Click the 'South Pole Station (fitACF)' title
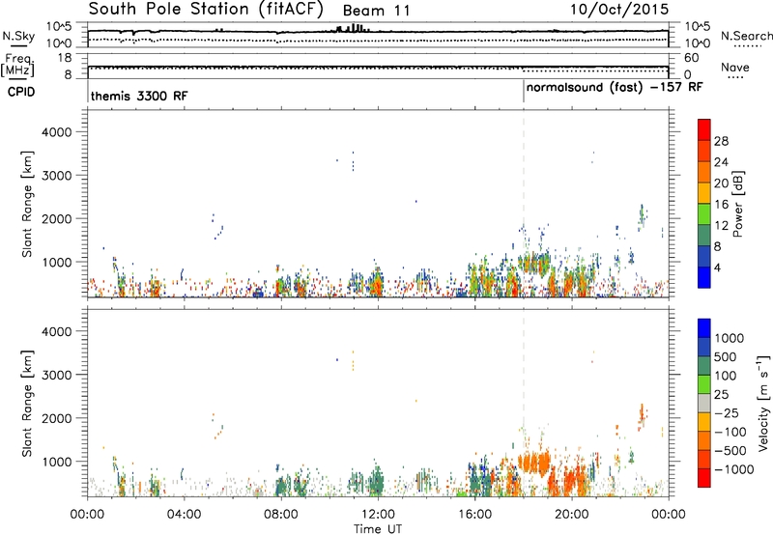Viewport: 773px width, 535px height. (x=206, y=10)
